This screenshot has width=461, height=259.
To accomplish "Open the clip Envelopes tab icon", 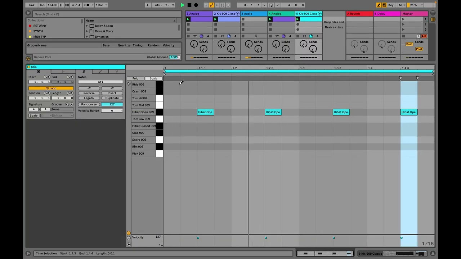I will tap(100, 72).
